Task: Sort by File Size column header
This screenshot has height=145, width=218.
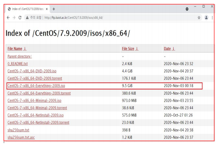Action: coord(130,48)
